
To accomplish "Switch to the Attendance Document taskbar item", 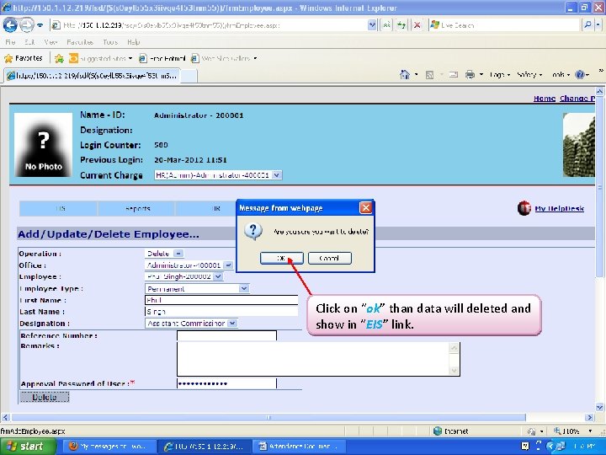I will (298, 446).
